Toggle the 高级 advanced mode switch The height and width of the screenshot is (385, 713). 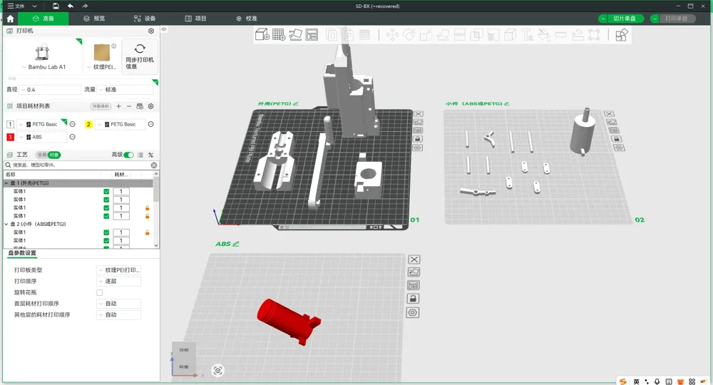click(x=128, y=155)
